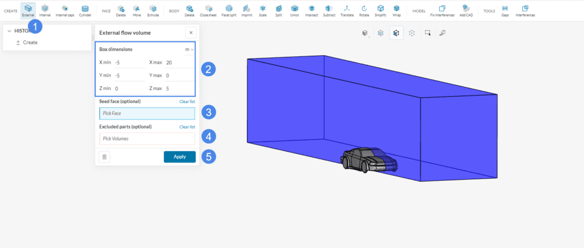Image resolution: width=584 pixels, height=248 pixels.
Task: Open the Imprint body tool
Action: (246, 10)
